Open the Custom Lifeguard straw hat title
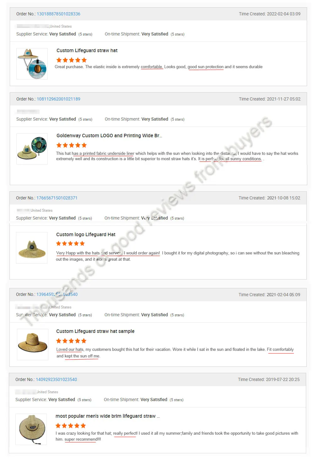 [x=87, y=51]
